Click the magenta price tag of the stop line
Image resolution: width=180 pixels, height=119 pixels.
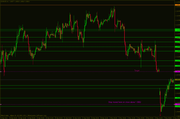pos(177,104)
